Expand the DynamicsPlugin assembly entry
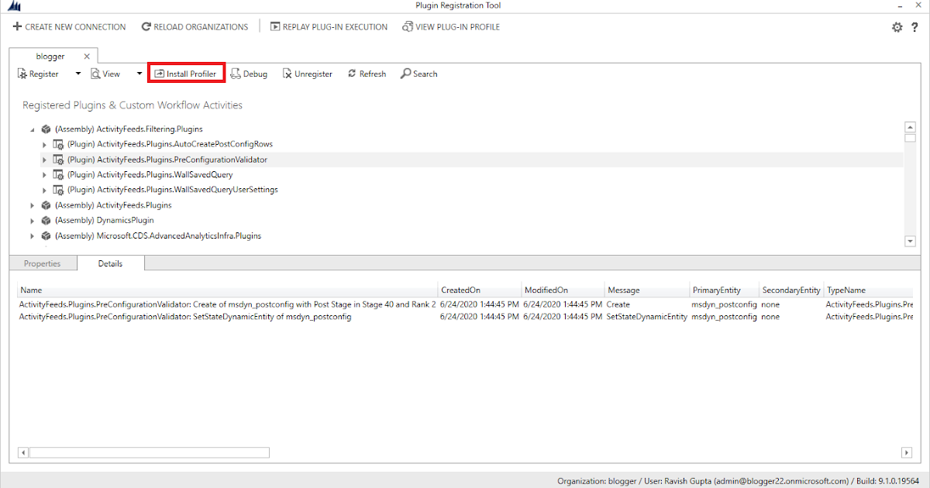The image size is (930, 488). pos(32,220)
